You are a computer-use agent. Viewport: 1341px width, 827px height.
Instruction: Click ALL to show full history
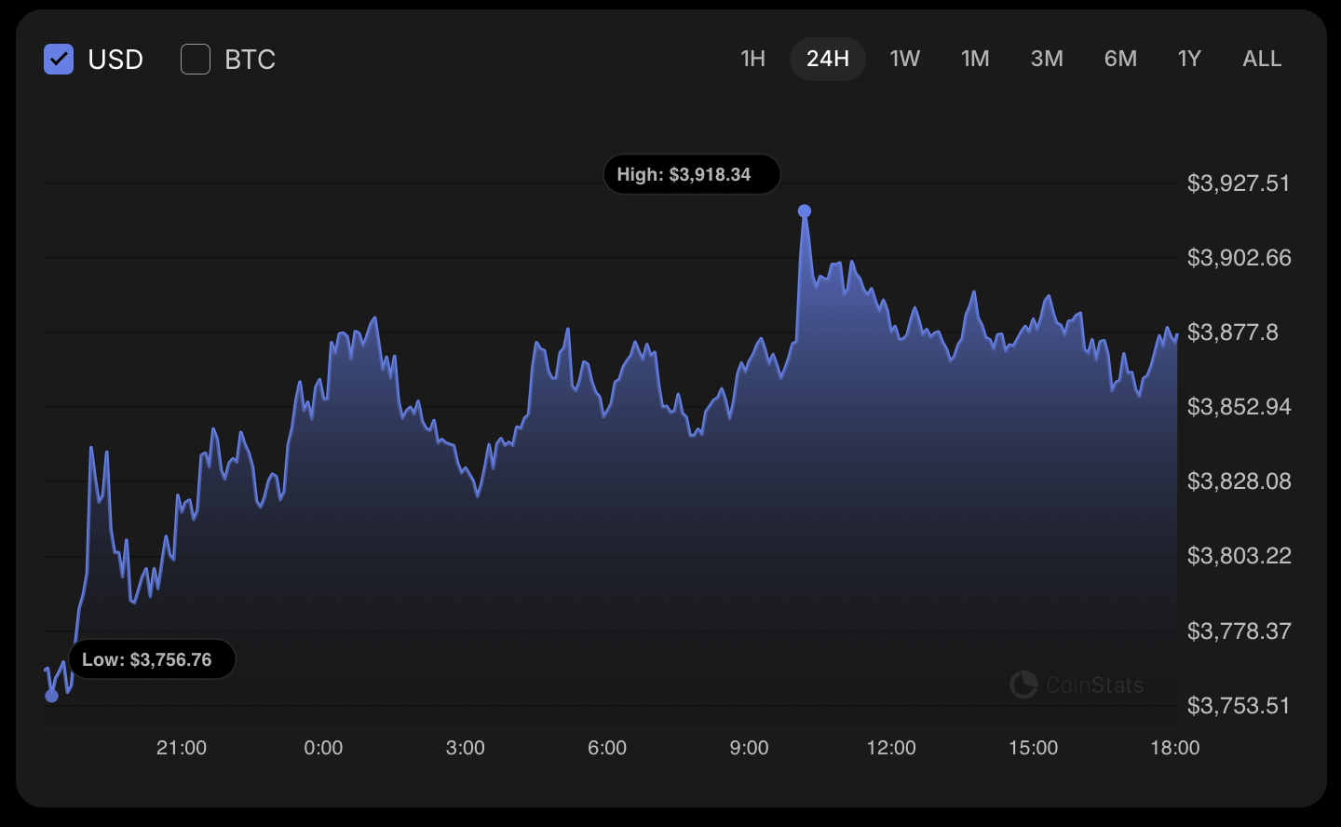coord(1262,59)
